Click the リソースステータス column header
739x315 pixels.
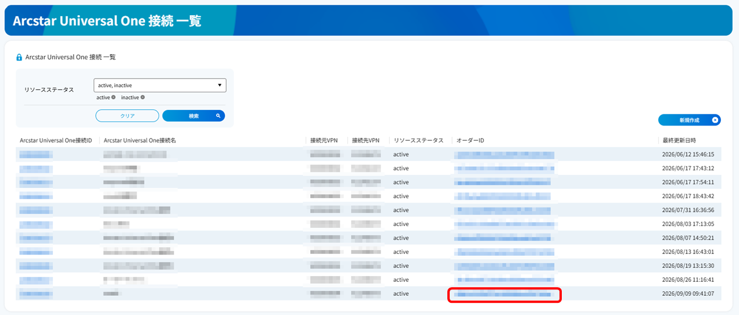coord(418,141)
